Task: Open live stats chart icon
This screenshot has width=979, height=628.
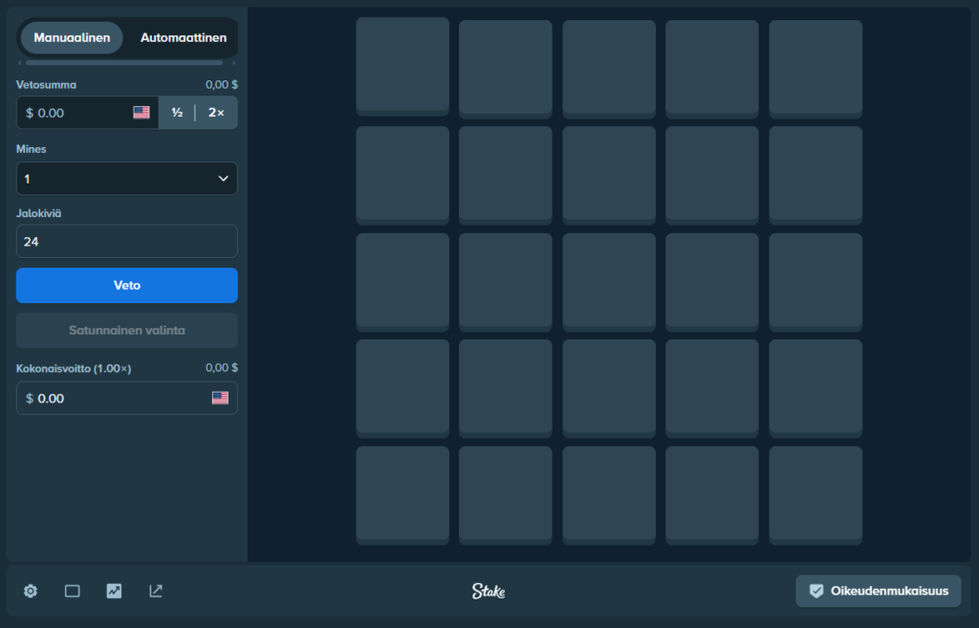Action: (114, 591)
